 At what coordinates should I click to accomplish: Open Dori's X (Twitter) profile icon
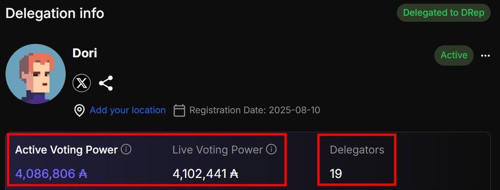tap(81, 83)
